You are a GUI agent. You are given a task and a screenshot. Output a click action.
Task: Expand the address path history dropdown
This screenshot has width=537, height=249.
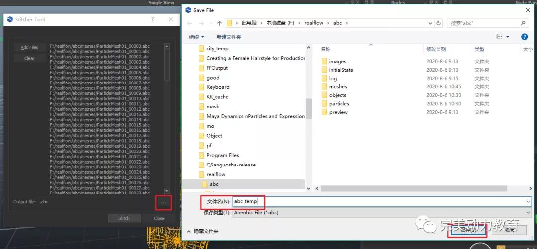(430, 23)
